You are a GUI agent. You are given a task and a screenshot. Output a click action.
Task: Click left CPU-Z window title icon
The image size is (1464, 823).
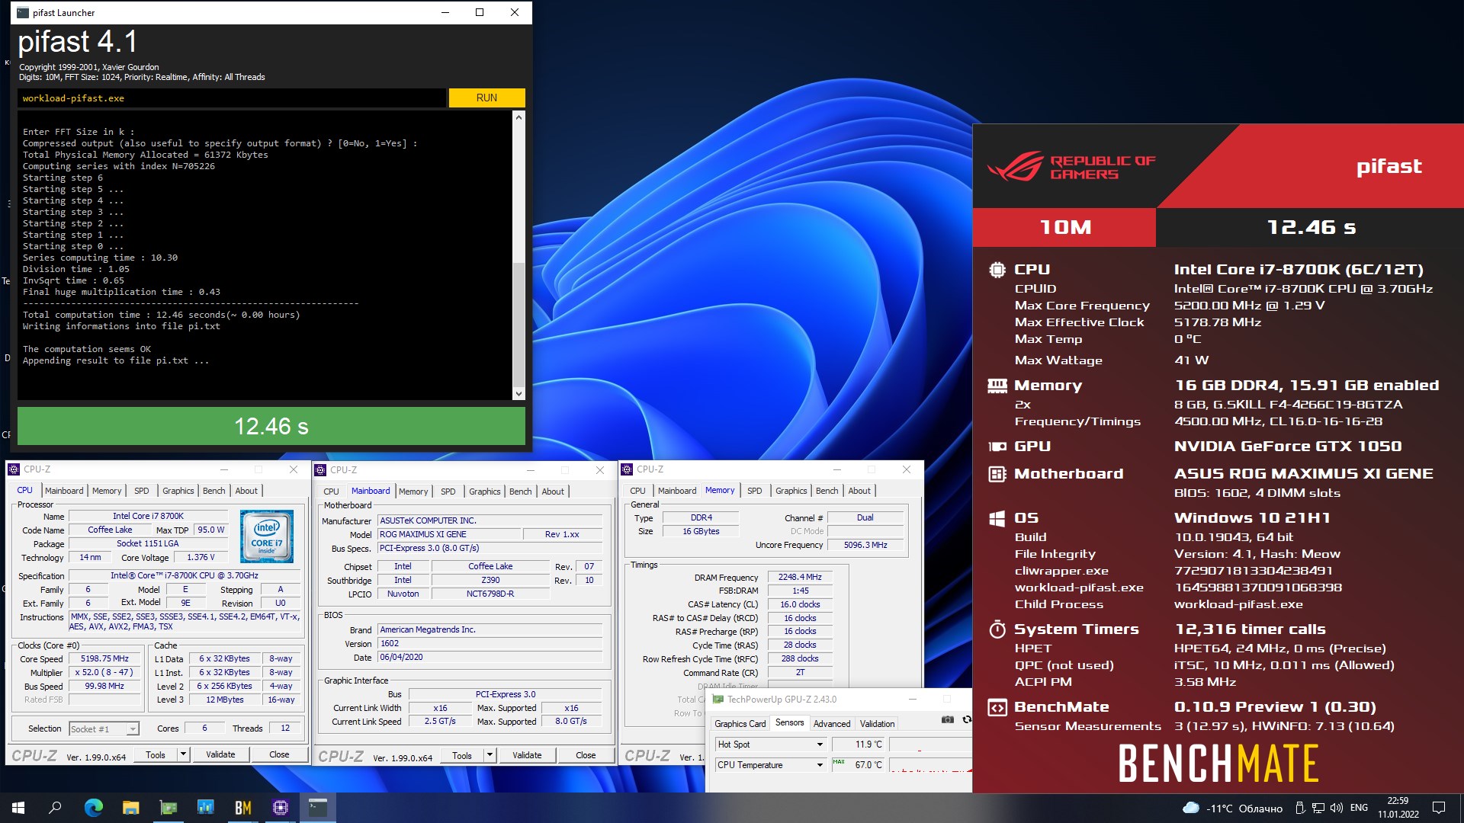pyautogui.click(x=14, y=469)
